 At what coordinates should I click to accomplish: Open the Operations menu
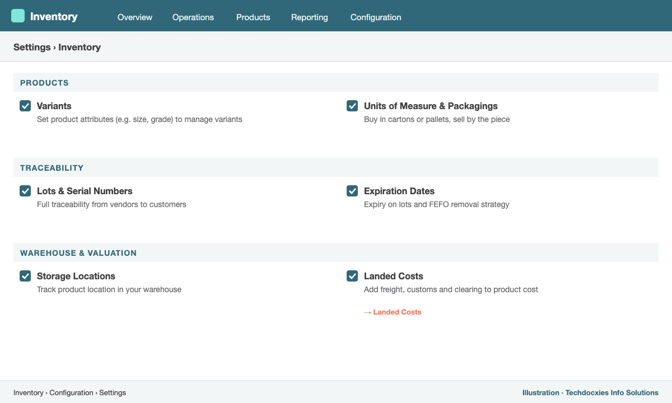coord(193,17)
